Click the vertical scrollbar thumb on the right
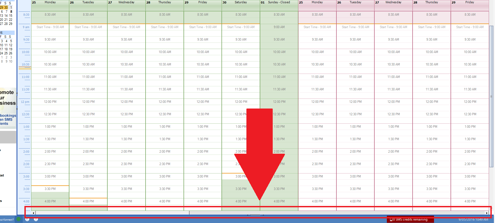 click(491, 96)
